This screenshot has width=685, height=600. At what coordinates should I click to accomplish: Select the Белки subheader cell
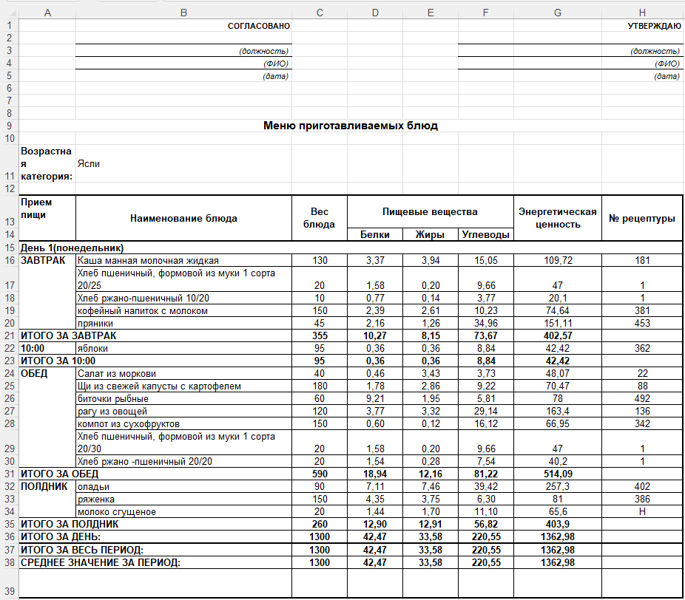pyautogui.click(x=375, y=234)
